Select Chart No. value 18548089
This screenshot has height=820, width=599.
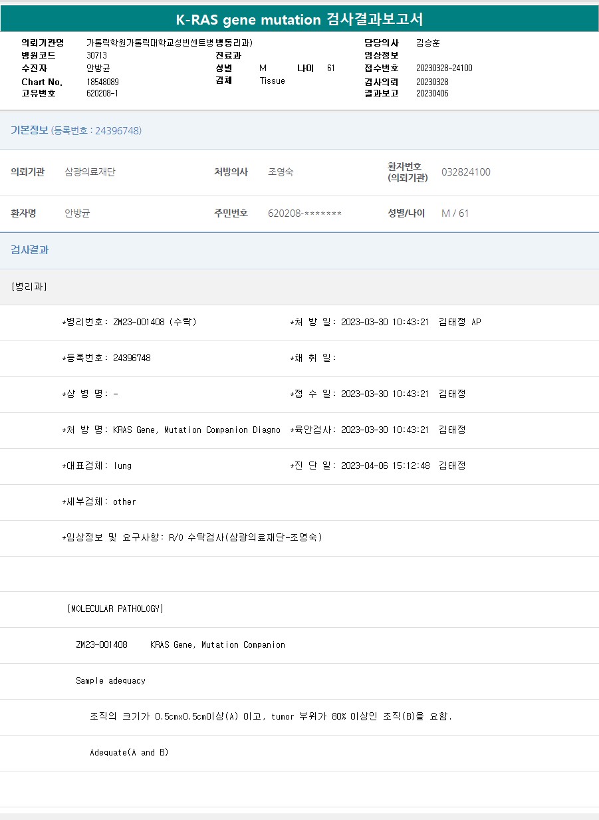tap(102, 81)
